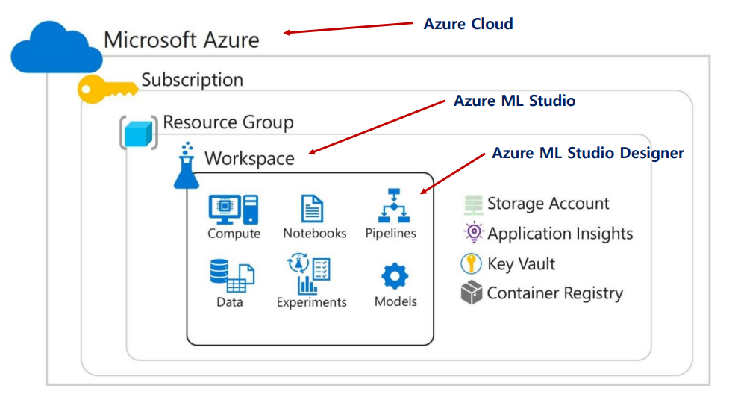Image resolution: width=735 pixels, height=397 pixels.
Task: Select the Application Insights lightbulb icon
Action: tap(473, 232)
